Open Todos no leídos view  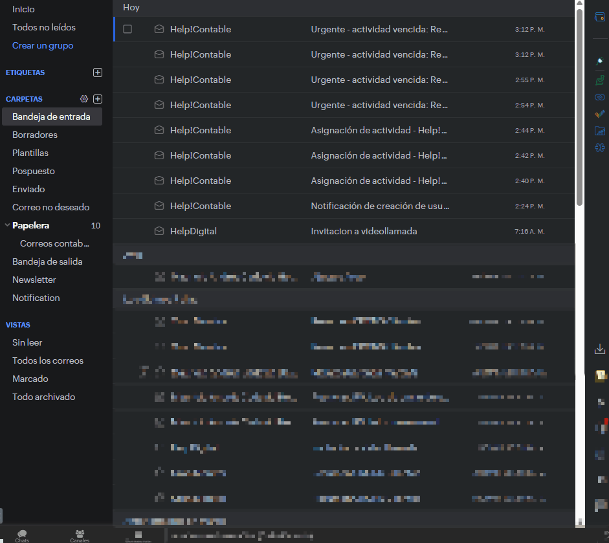[x=44, y=27]
